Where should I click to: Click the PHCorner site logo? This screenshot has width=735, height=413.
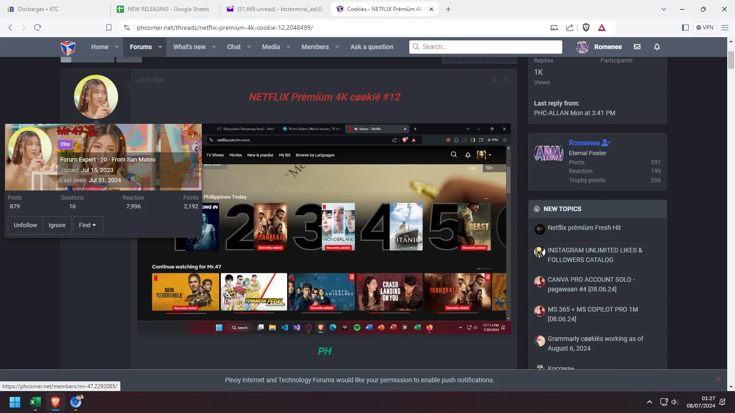[x=68, y=47]
